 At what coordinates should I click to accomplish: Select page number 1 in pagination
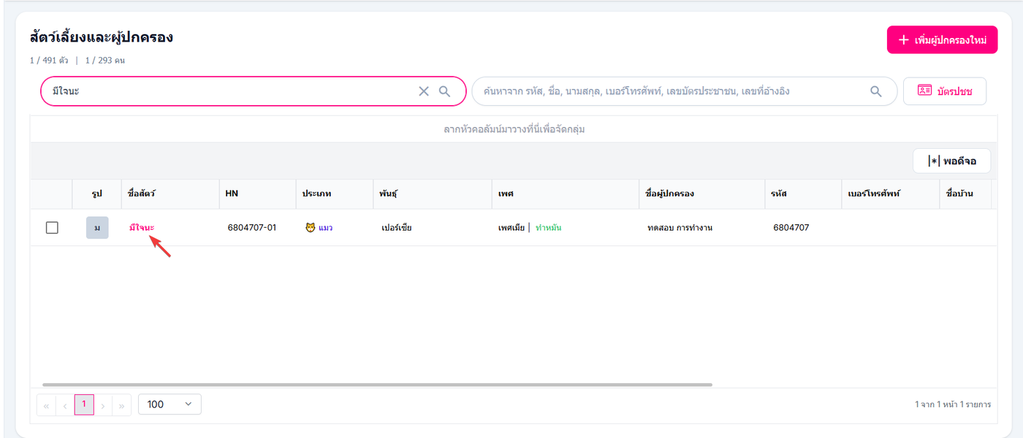coord(84,404)
